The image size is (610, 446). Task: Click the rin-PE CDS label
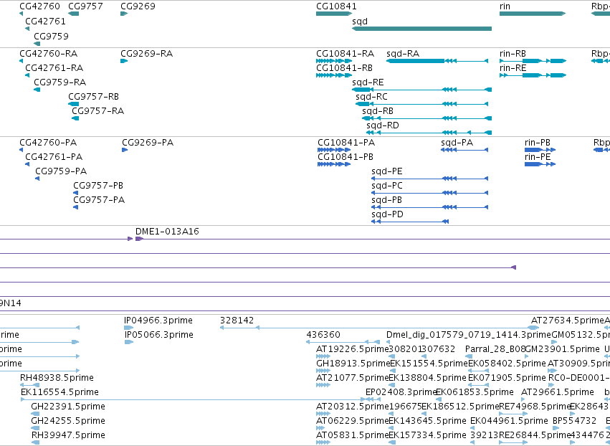click(x=538, y=157)
